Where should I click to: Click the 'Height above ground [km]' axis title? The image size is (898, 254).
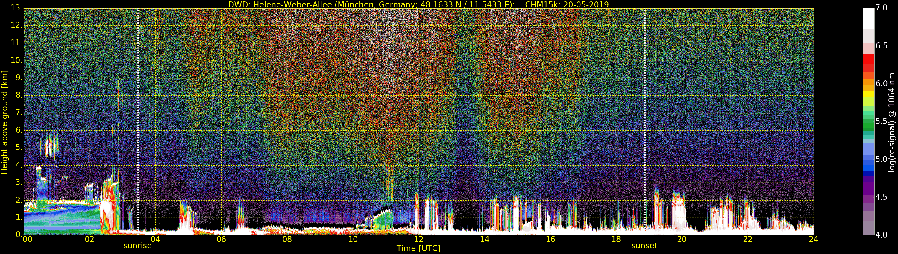pos(4,122)
